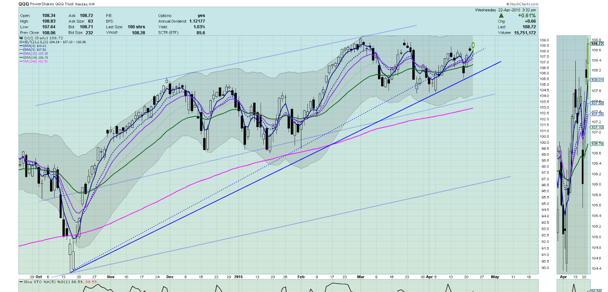Click the Dec label on the date axis

coord(170,277)
